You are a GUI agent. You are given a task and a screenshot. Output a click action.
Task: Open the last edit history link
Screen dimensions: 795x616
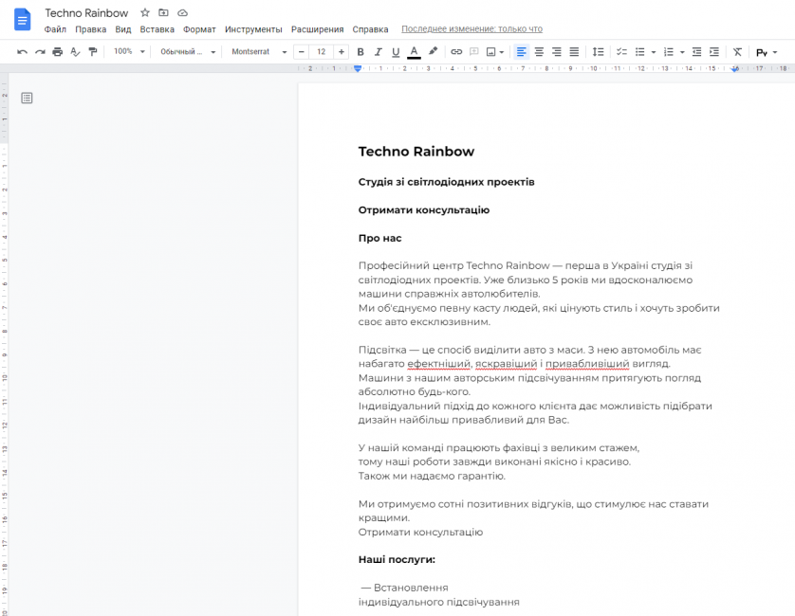[472, 29]
